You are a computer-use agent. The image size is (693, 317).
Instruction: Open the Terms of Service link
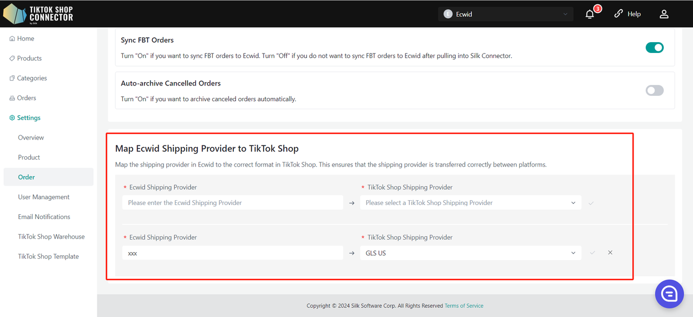pos(464,306)
